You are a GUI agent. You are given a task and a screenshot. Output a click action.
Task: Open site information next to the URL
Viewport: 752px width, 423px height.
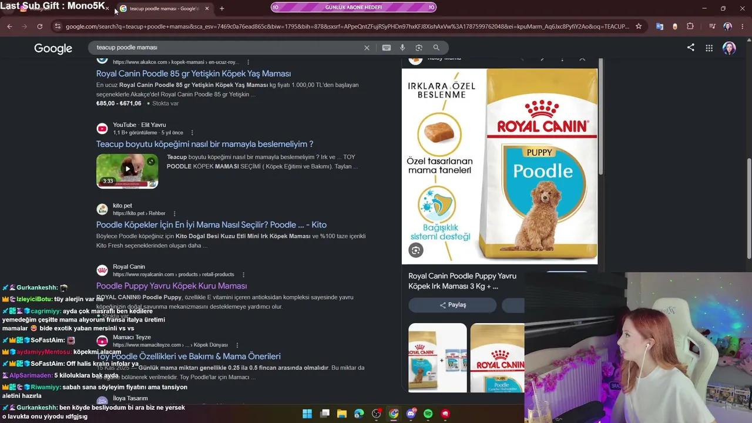(x=57, y=26)
